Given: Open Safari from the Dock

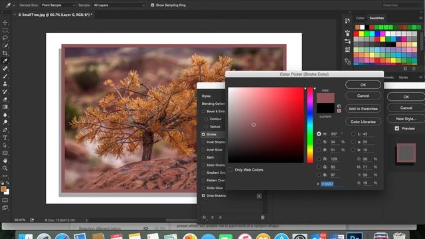Looking at the screenshot, I should pyautogui.click(x=62, y=236).
